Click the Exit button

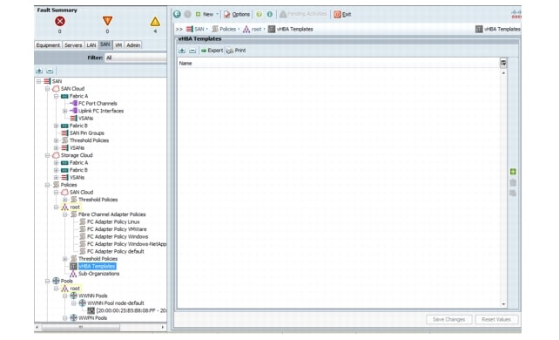point(342,14)
